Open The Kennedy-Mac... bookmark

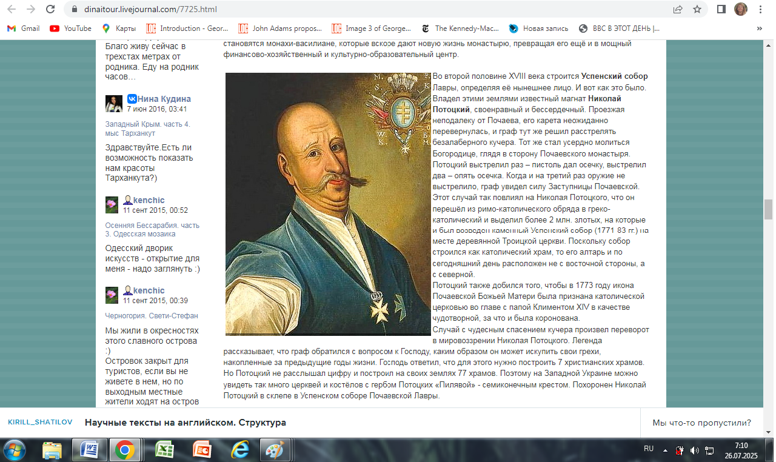tap(460, 28)
